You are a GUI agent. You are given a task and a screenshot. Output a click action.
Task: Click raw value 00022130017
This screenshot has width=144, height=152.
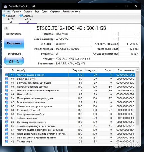click(x=125, y=126)
